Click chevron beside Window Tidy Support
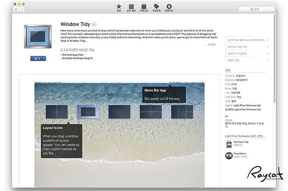Image resolution: width=288 pixels, height=191 pixels. click(268, 47)
